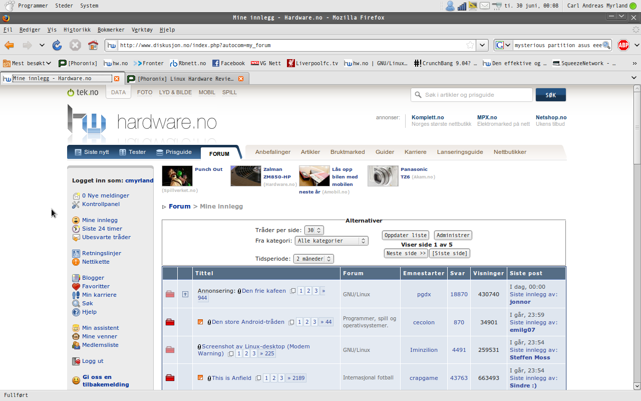The height and width of the screenshot is (401, 641).
Task: Open the Rediger menu
Action: tap(30, 30)
